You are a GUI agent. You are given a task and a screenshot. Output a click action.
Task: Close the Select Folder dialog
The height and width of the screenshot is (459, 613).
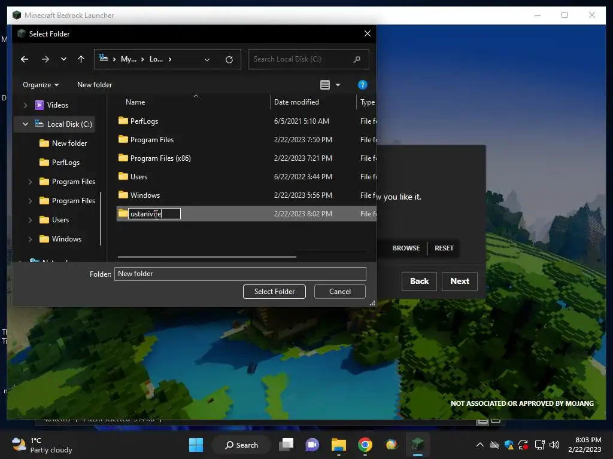[x=368, y=33]
